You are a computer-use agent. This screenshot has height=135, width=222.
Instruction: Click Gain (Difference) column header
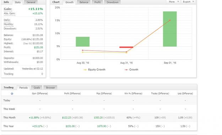point(40,94)
